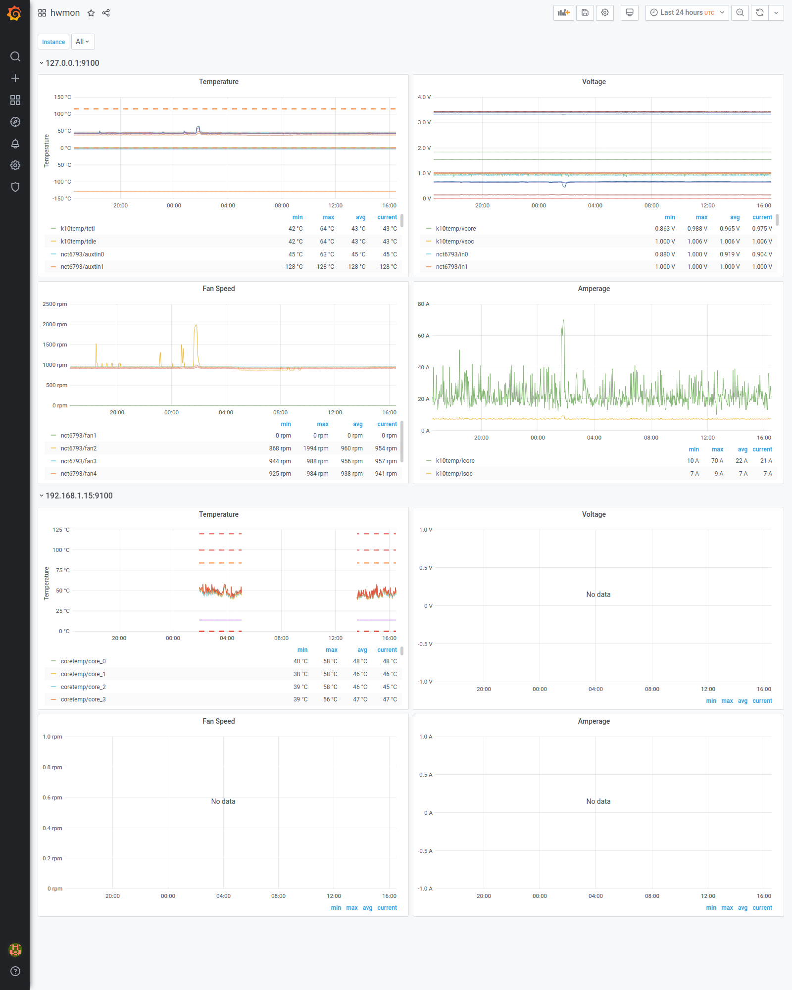Click the Add panel icon
792x990 pixels.
pos(563,13)
